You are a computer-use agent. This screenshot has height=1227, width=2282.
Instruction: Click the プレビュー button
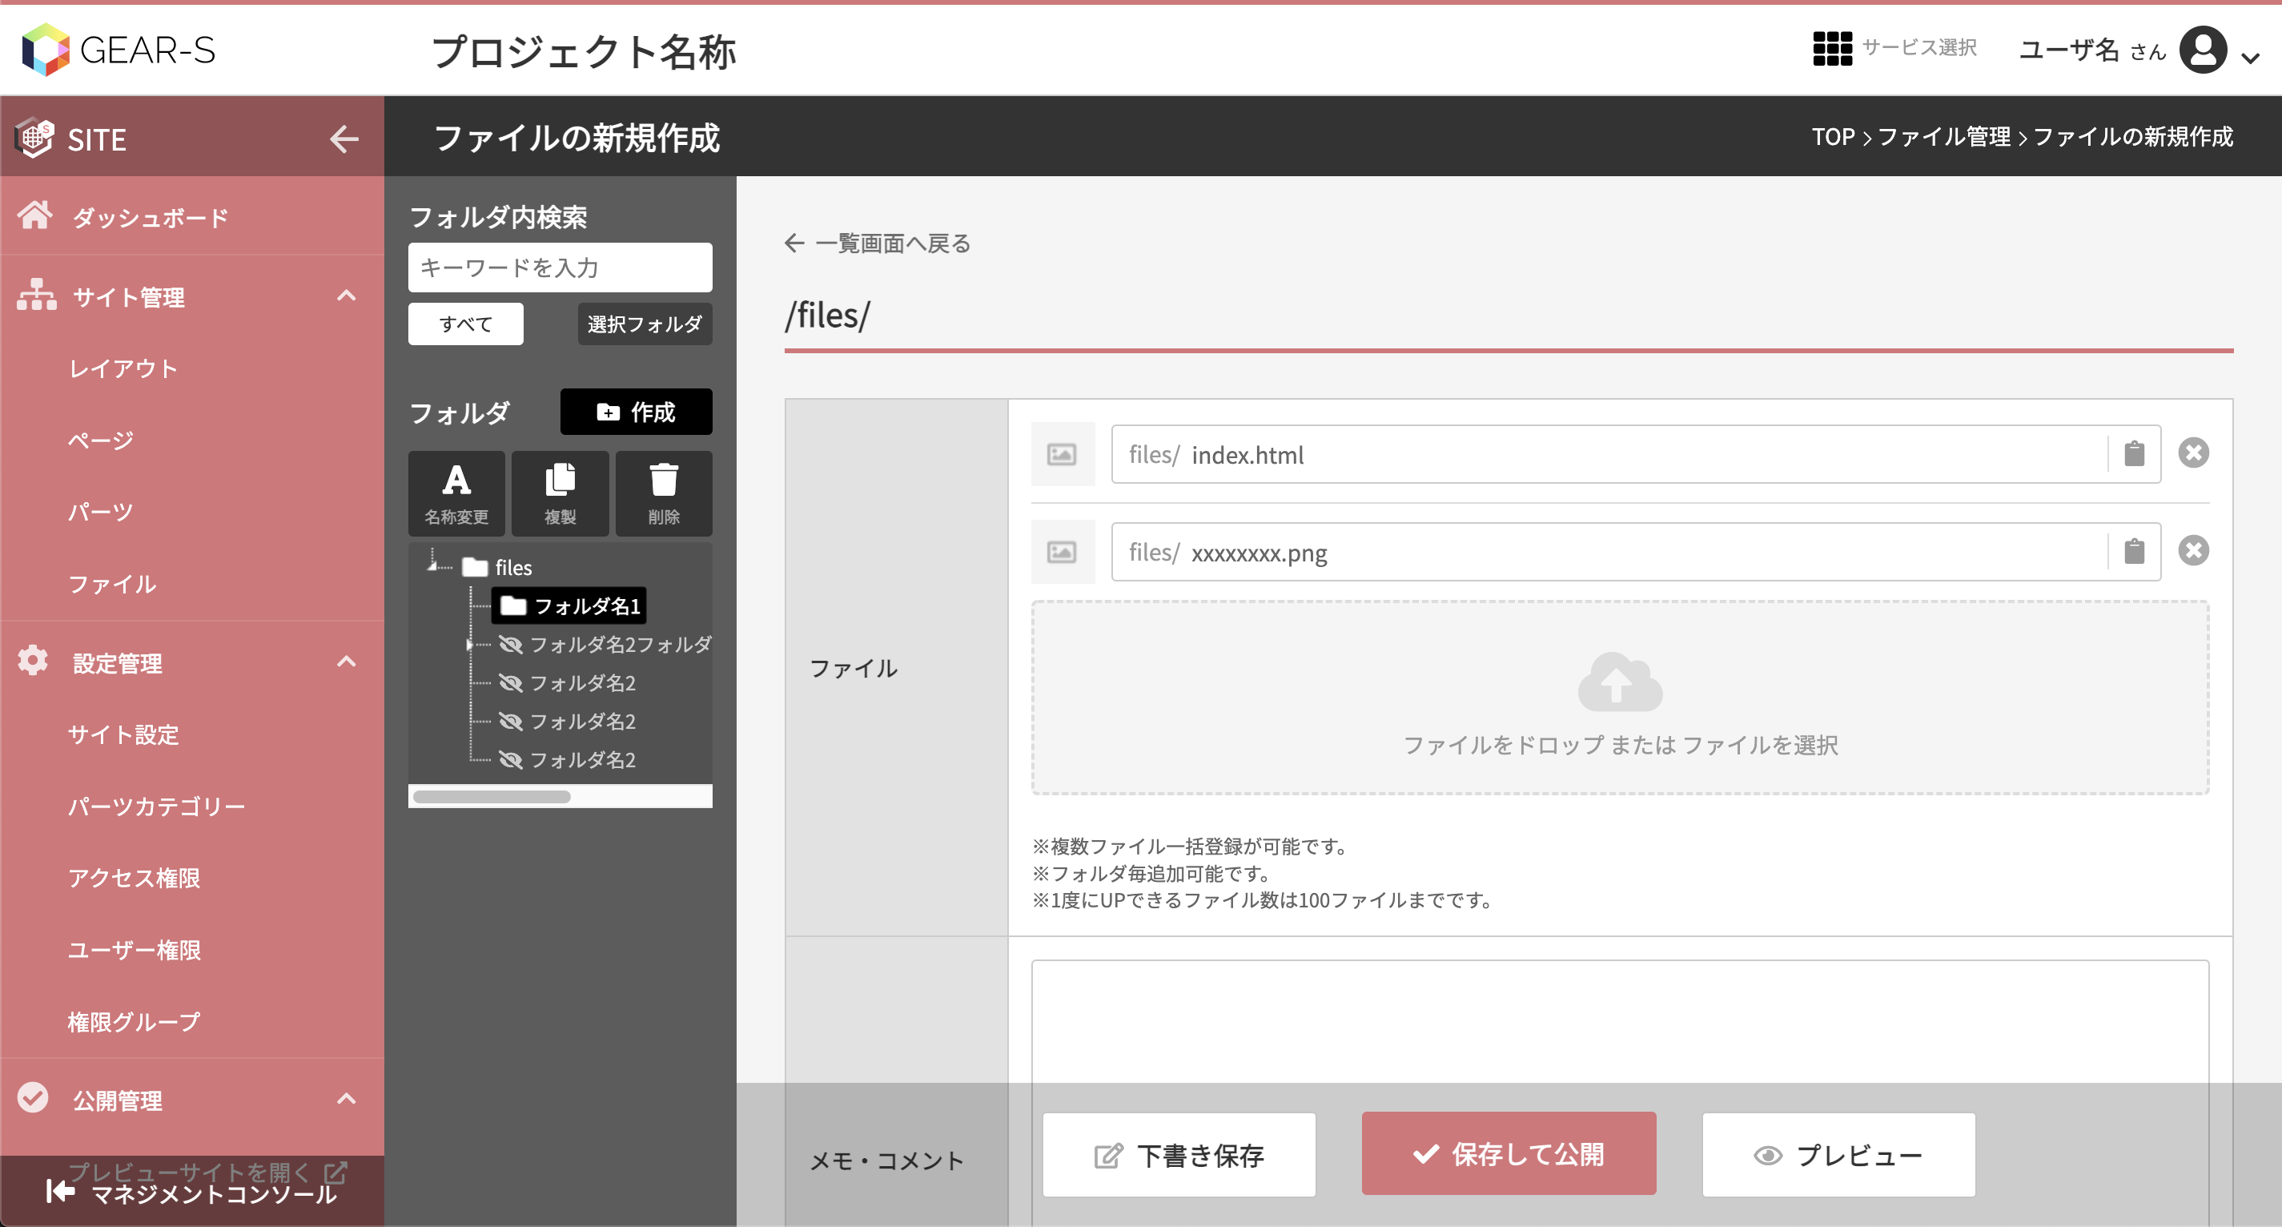tap(1838, 1154)
